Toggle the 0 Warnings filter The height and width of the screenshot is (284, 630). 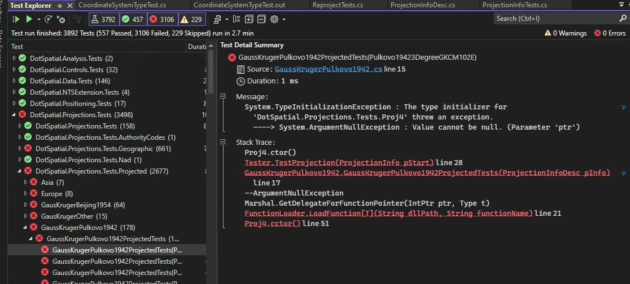point(565,33)
